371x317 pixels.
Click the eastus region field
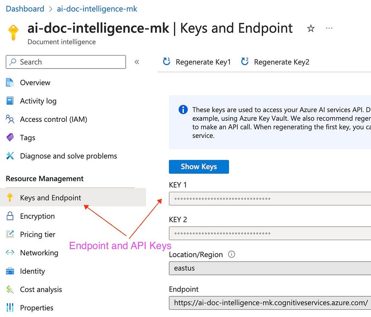pos(270,268)
